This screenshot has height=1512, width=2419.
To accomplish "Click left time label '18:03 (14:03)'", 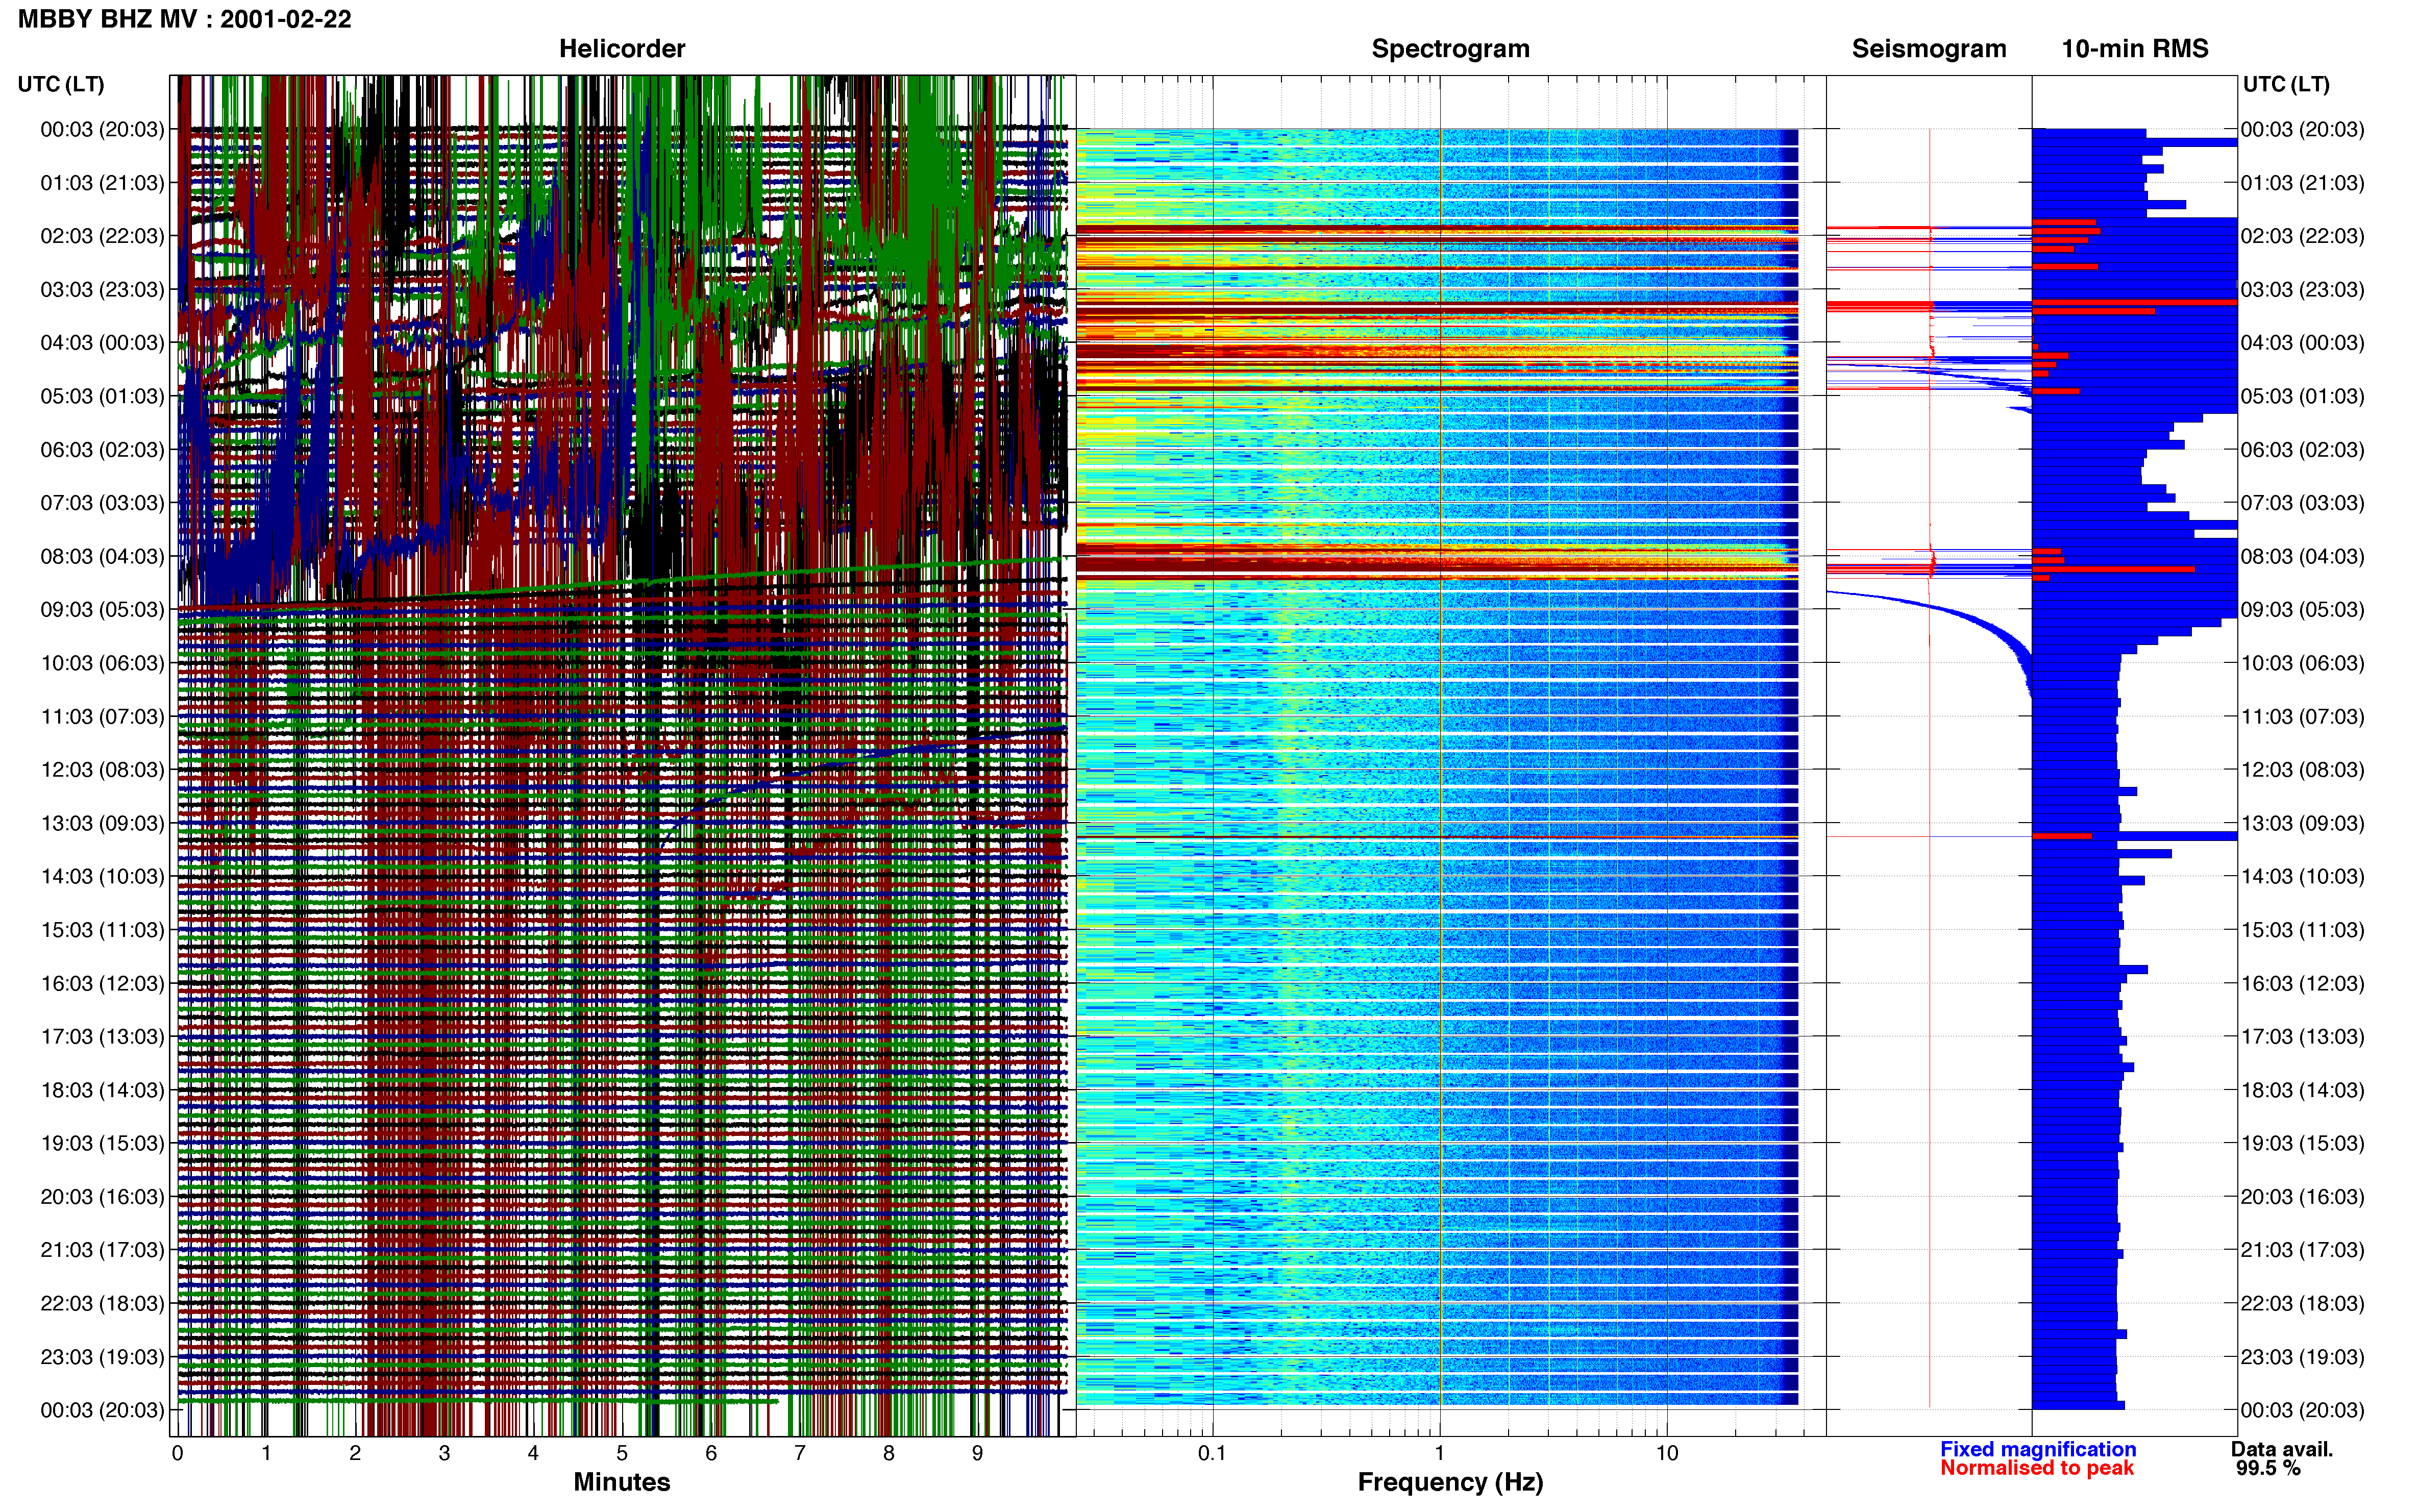I will click(x=102, y=1090).
